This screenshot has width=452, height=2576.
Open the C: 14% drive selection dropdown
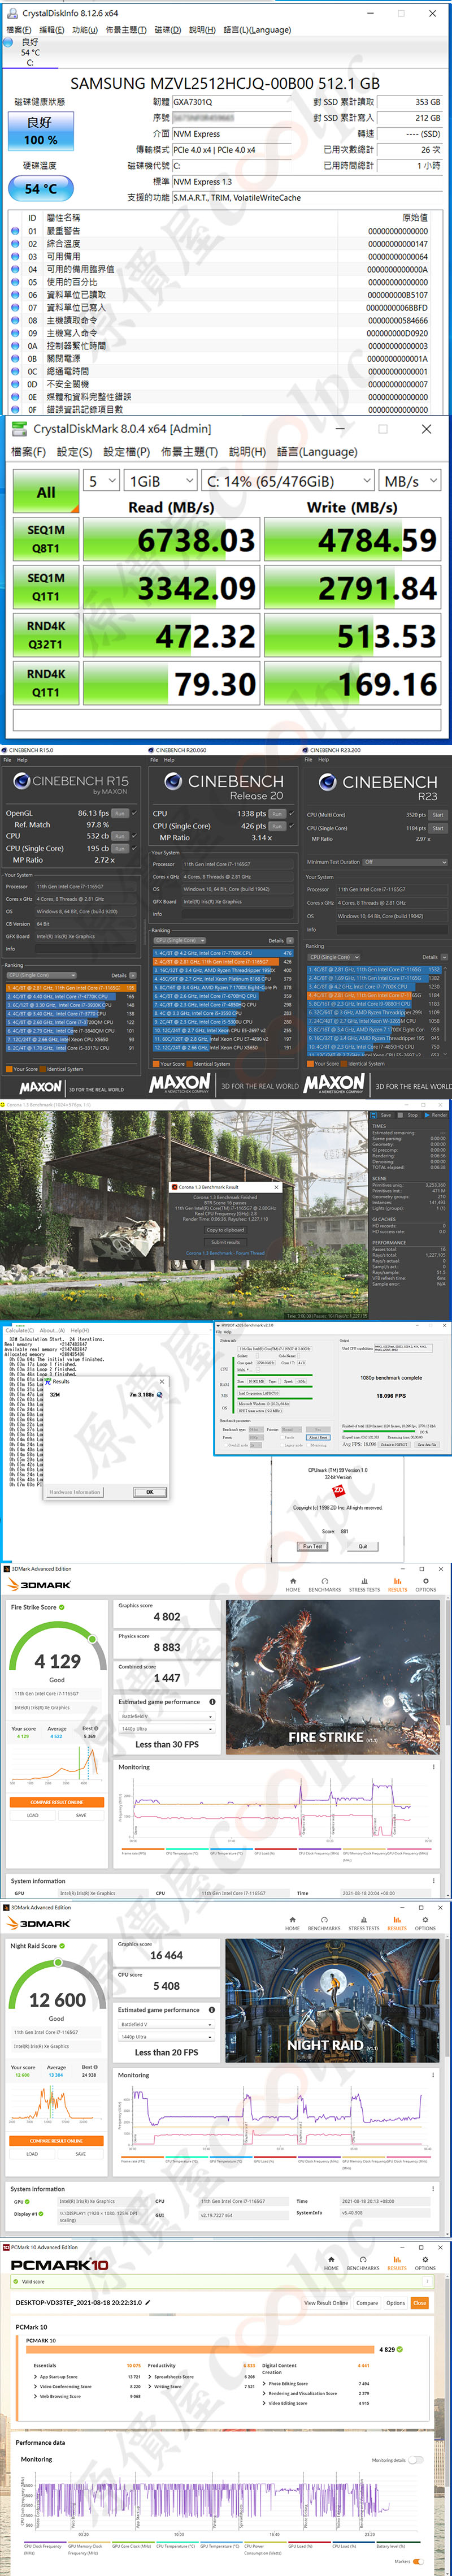tap(288, 481)
